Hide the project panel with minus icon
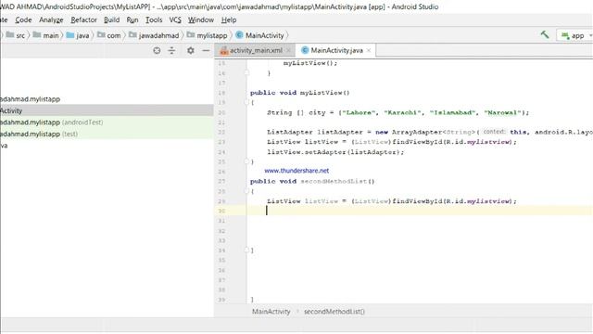 (206, 50)
